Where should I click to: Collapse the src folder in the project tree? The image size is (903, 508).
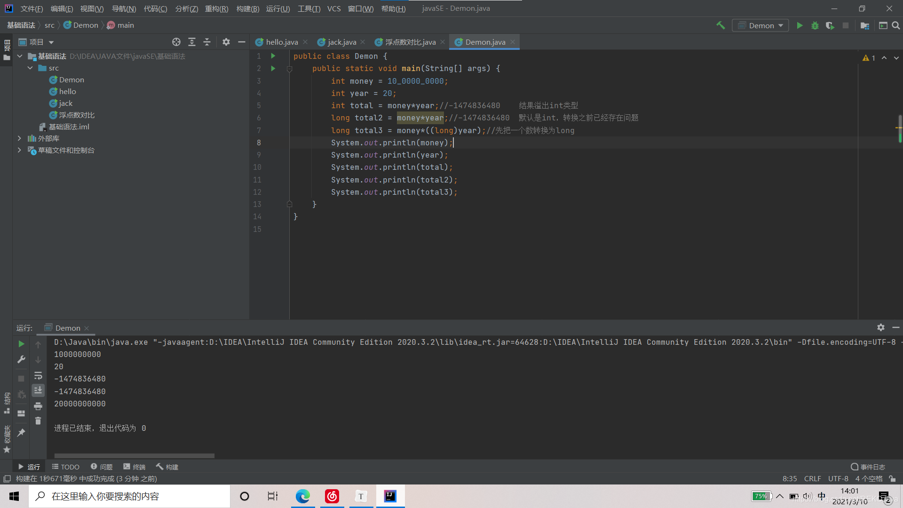(x=30, y=68)
